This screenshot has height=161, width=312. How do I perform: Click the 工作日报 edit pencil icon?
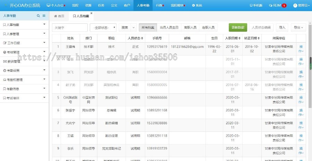[x=5, y=43]
